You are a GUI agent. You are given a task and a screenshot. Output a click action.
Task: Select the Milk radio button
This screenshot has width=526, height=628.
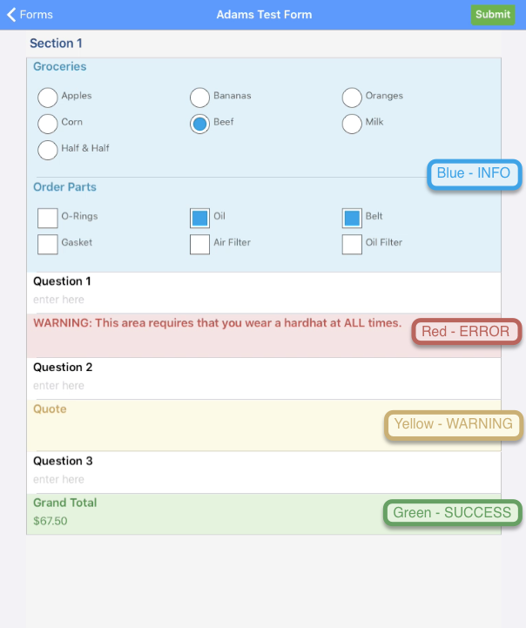coord(352,124)
